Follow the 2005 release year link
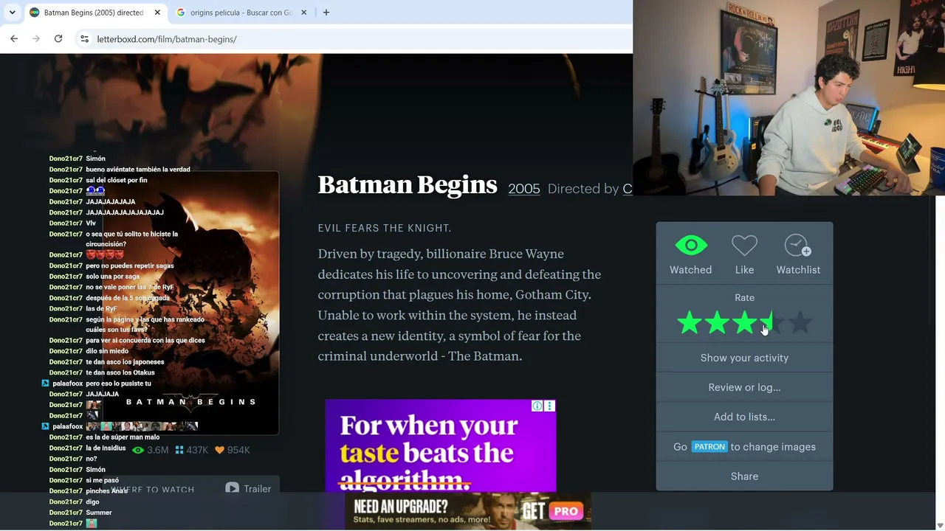Viewport: 945px width, 531px height. [x=524, y=189]
